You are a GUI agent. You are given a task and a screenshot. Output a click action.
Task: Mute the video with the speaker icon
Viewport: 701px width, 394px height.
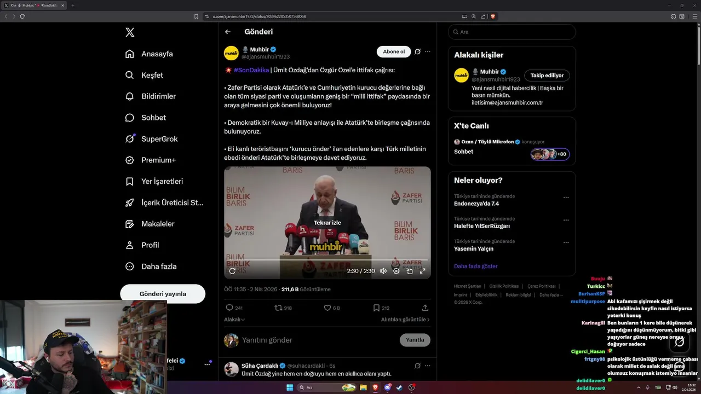point(383,271)
